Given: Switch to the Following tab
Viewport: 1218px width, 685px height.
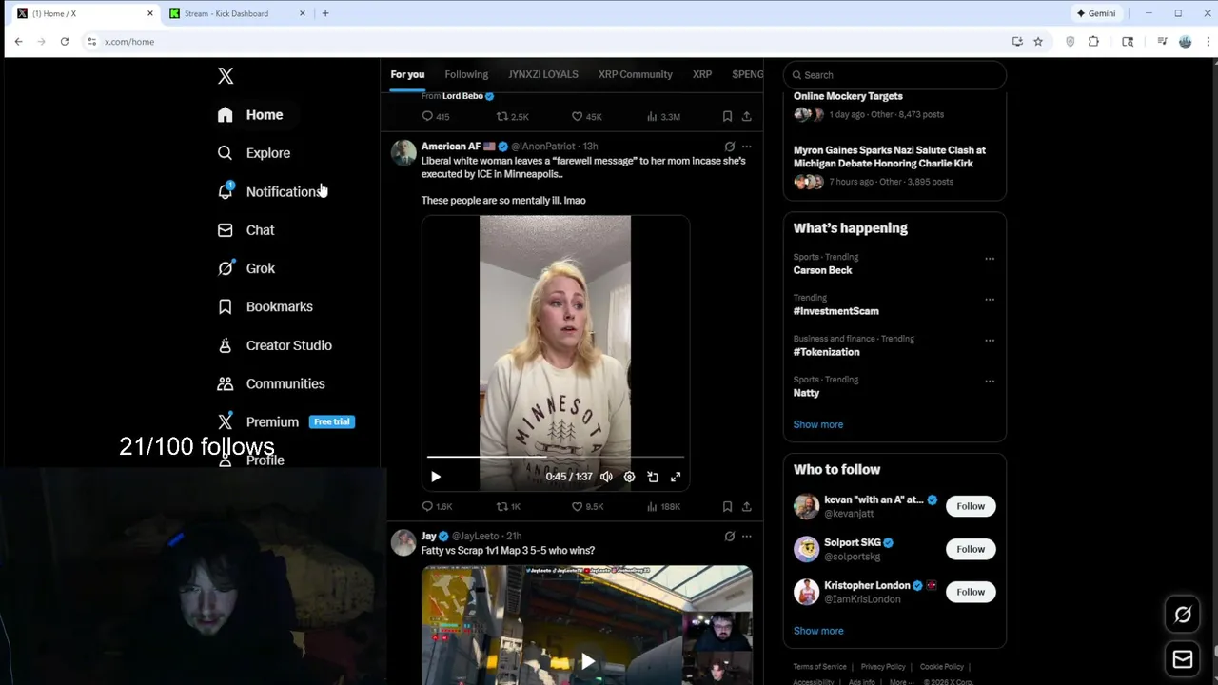Looking at the screenshot, I should click(x=466, y=74).
